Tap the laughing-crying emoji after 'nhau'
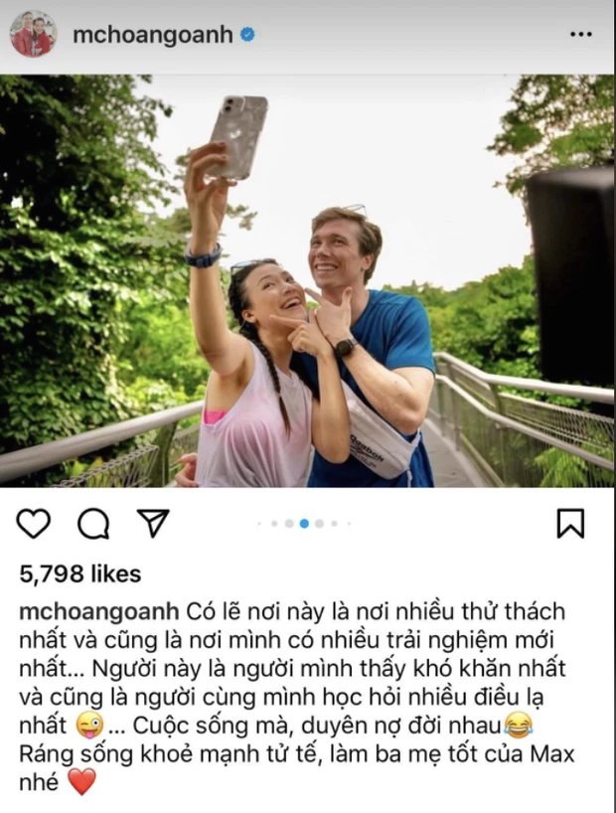616x813 pixels. [518, 725]
